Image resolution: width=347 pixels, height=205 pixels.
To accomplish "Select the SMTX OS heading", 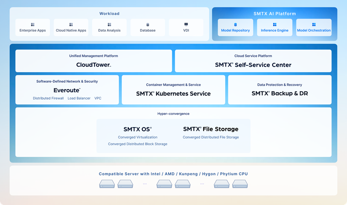I will point(137,129).
